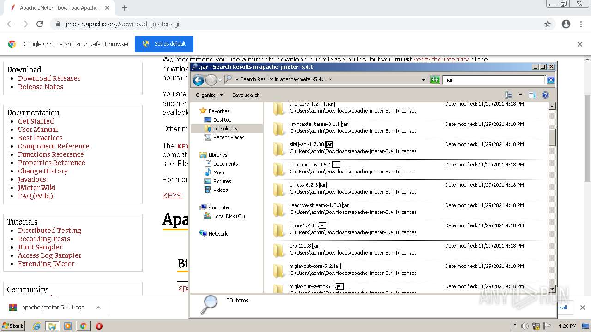Click volume icon in system tray

pyautogui.click(x=525, y=326)
